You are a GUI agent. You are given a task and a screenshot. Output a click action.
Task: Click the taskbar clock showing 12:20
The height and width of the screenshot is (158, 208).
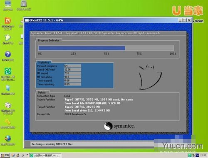click(203, 156)
